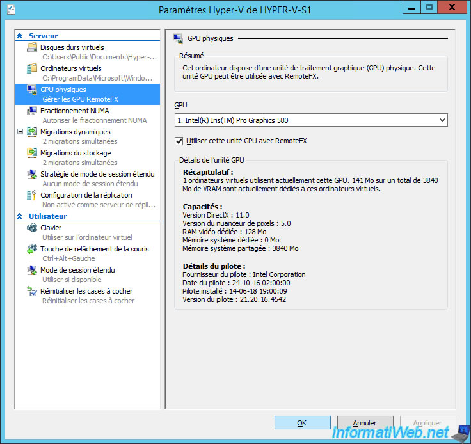Click the Clavier icon
The width and height of the screenshot is (471, 444).
click(32, 228)
